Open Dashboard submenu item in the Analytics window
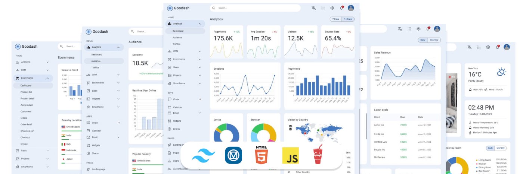This screenshot has width=523, height=174. point(185,31)
